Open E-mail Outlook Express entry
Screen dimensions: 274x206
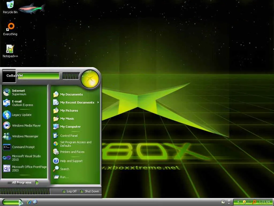pos(24,103)
